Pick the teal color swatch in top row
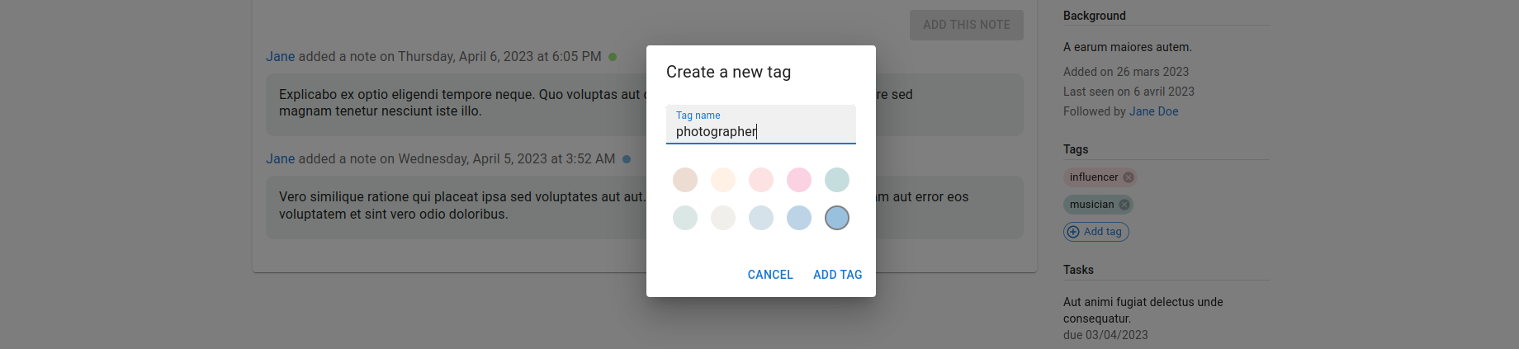 837,180
